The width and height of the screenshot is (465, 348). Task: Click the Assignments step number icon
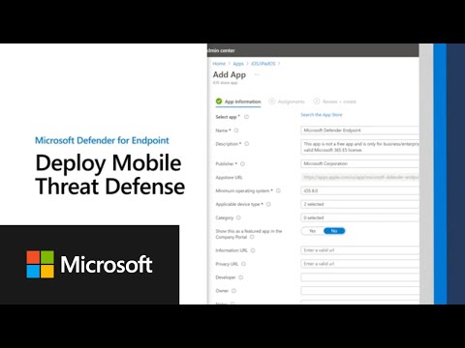click(x=272, y=101)
